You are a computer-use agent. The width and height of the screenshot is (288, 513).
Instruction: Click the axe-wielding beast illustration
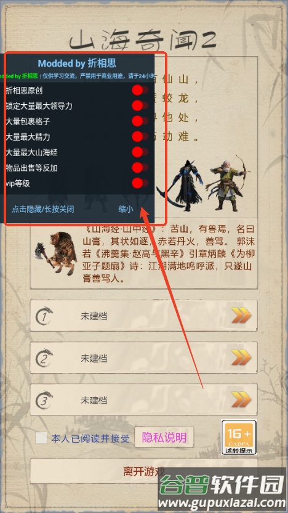[x=56, y=253]
